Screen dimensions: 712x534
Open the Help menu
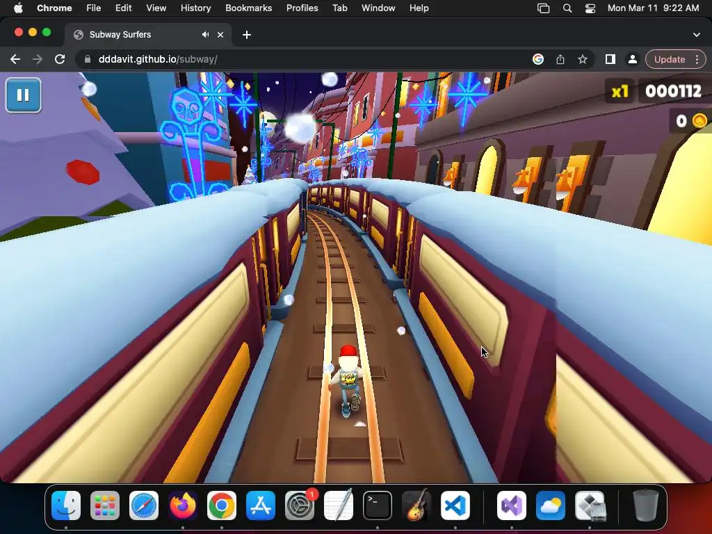pos(419,8)
